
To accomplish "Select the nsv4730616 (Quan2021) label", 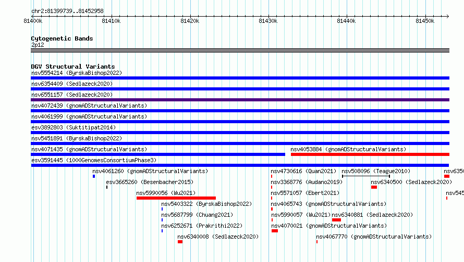I will [x=303, y=171].
